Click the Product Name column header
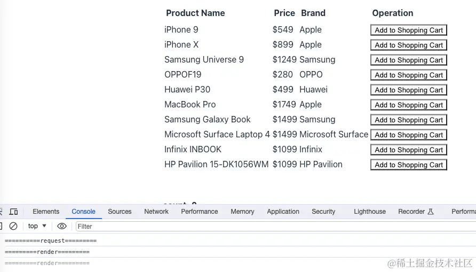 [x=195, y=13]
